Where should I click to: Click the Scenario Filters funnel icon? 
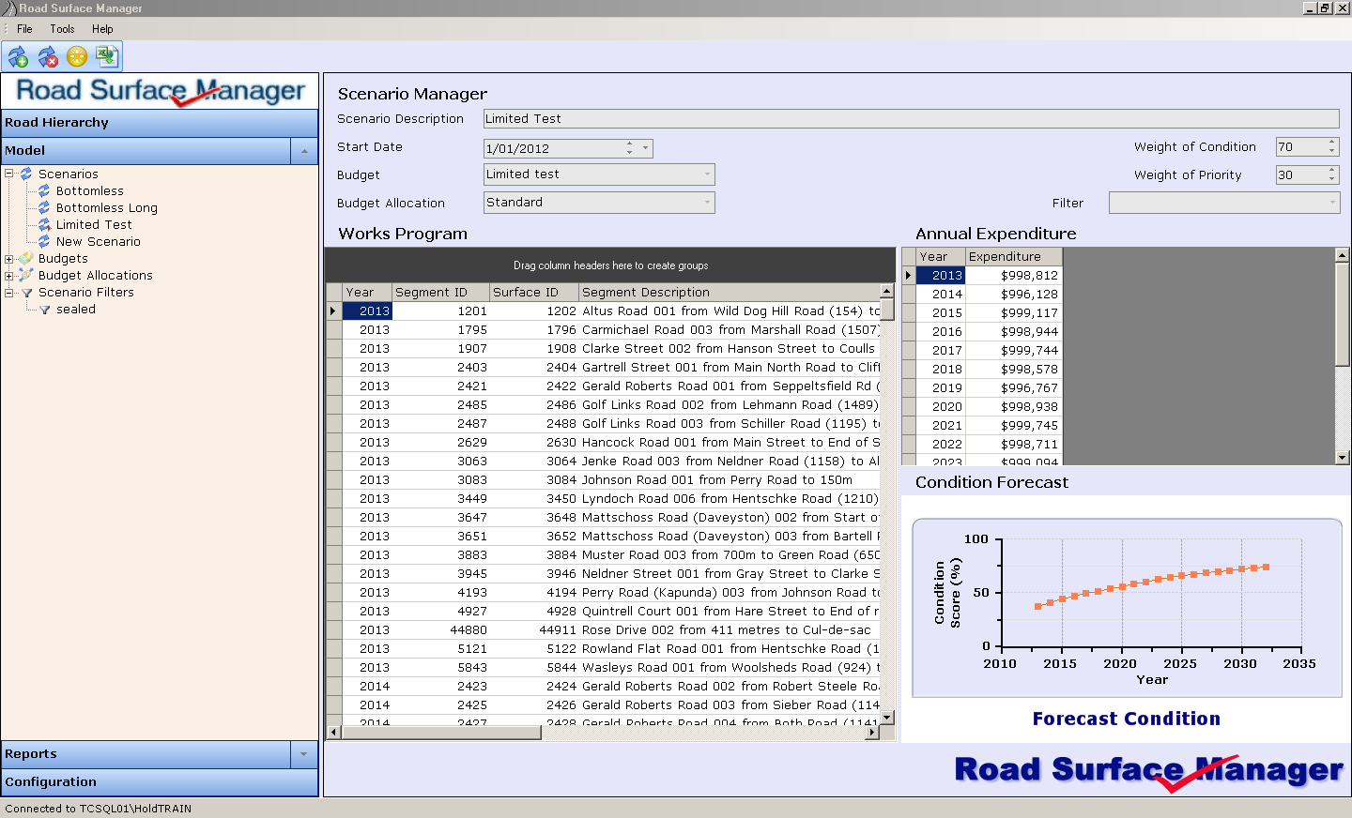26,293
